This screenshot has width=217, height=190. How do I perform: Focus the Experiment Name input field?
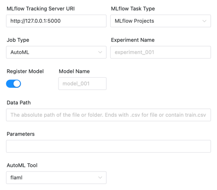[x=160, y=52]
